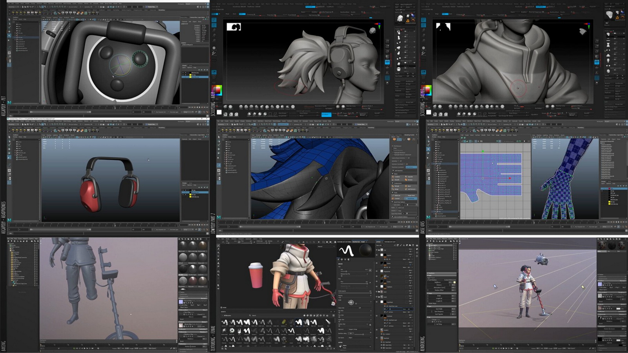The width and height of the screenshot is (628, 353).
Task: Click the black material sphere preview in Painter
Action: click(365, 250)
